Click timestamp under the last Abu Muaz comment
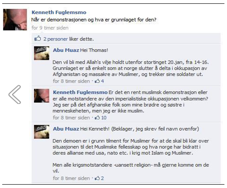This screenshot has height=188, width=227. [71, 178]
